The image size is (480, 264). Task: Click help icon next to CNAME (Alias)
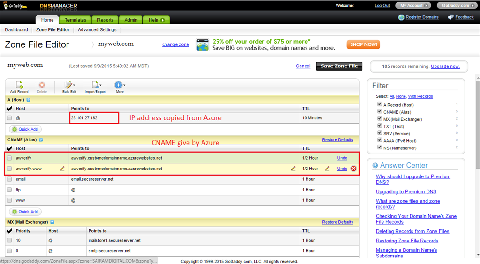click(x=41, y=140)
